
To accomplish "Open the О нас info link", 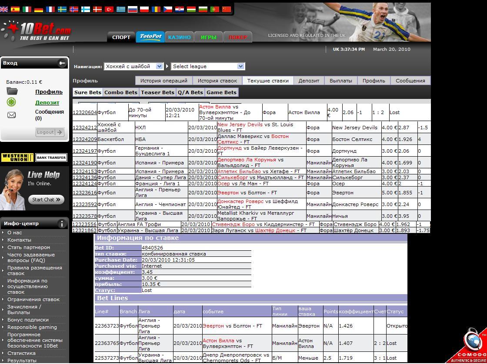I will pos(15,233).
